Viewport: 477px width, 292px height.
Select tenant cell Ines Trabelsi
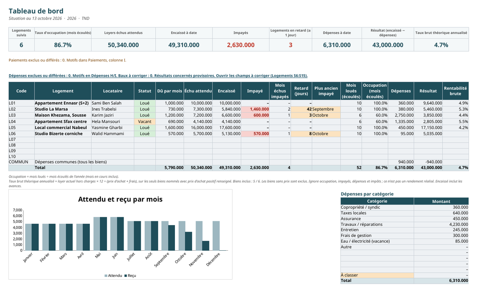point(112,109)
